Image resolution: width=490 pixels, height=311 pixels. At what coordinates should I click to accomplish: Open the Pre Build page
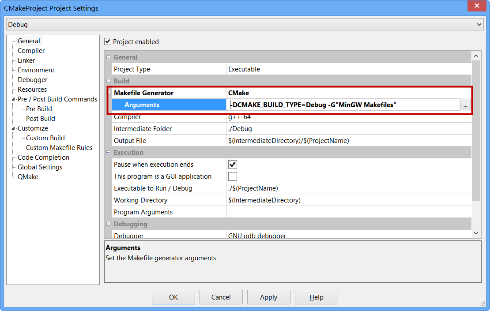(x=39, y=109)
